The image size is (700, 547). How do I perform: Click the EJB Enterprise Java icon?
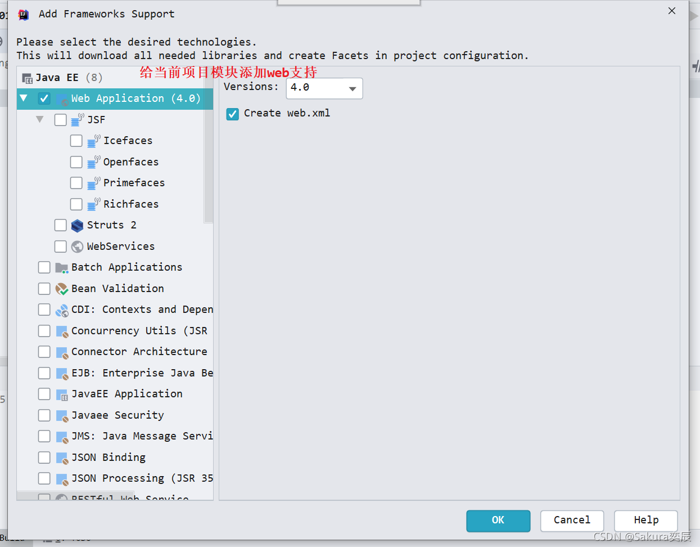pyautogui.click(x=62, y=373)
